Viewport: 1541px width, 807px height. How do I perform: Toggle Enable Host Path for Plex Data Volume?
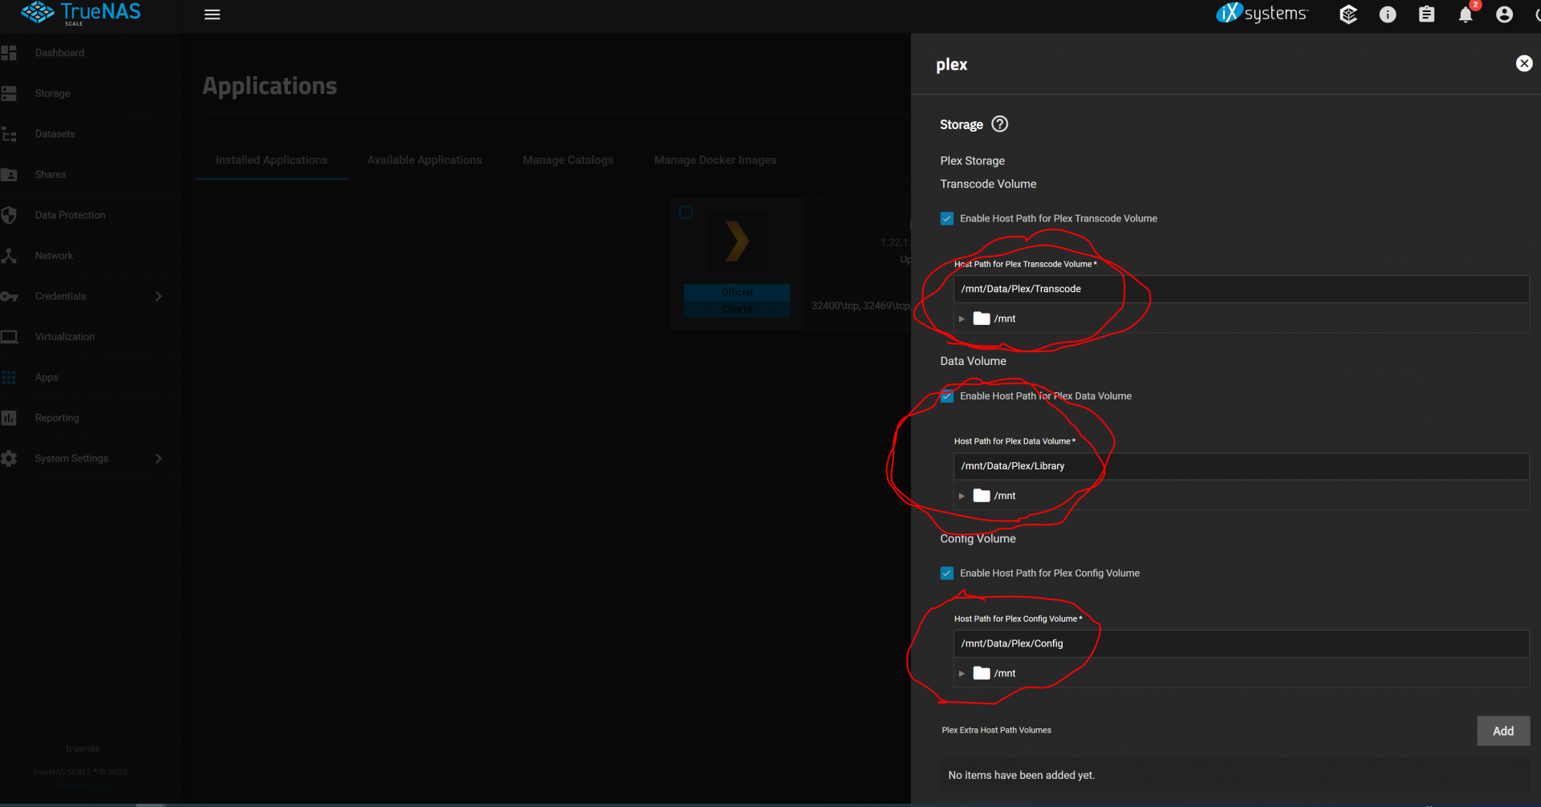947,396
